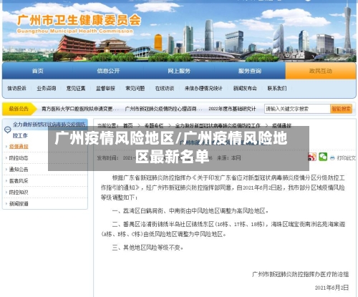Open 常见问题 sub-menu entry
Screen dimensions: 358x297
pyautogui.click(x=135, y=88)
